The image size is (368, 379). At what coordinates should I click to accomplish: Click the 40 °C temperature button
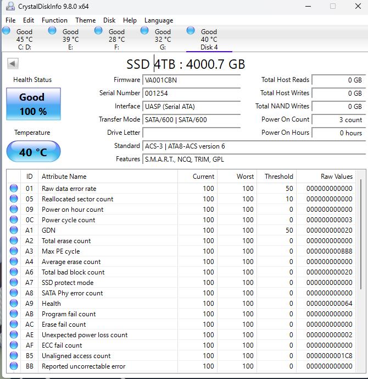pyautogui.click(x=34, y=151)
